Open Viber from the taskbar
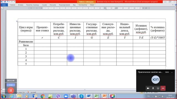Viewport: 177px width, 99px height. click(x=58, y=96)
